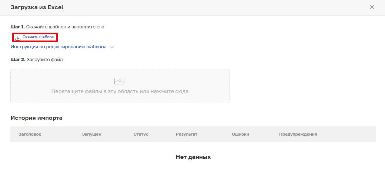Click the Шаг 2 Загрузите файл label
The height and width of the screenshot is (178, 385).
(37, 60)
